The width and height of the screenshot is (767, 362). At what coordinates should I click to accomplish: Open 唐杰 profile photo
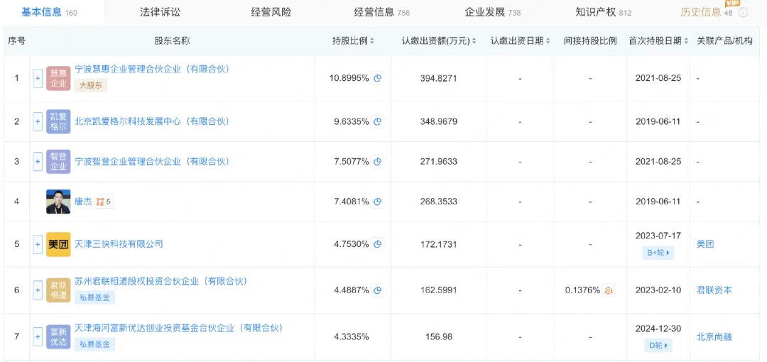click(58, 202)
